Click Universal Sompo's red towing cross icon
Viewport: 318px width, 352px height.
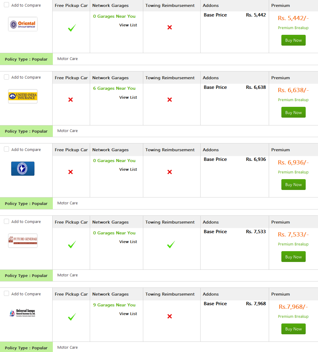(170, 316)
